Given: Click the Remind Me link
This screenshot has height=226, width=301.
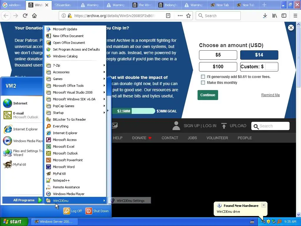Looking at the screenshot, I should pos(270,95).
